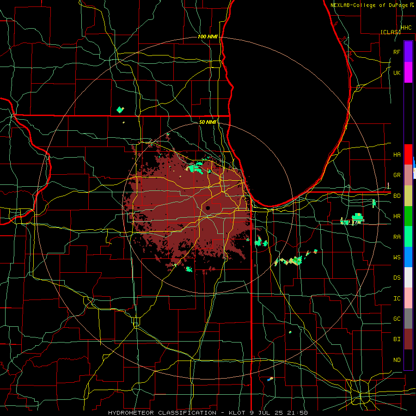
Task: Click the RF purple legend swatch
Action: 408,52
